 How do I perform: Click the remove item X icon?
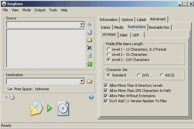(x=90, y=48)
